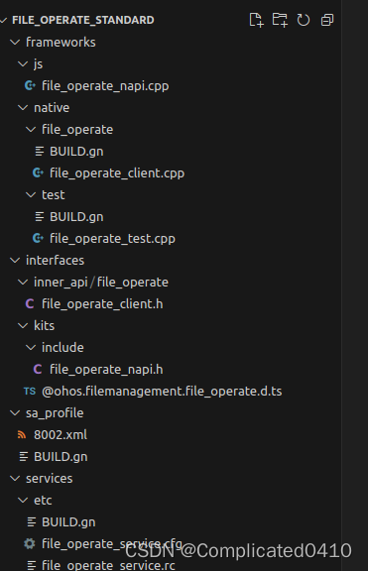Click the New File icon in explorer header
This screenshot has height=571, width=368.
click(256, 20)
